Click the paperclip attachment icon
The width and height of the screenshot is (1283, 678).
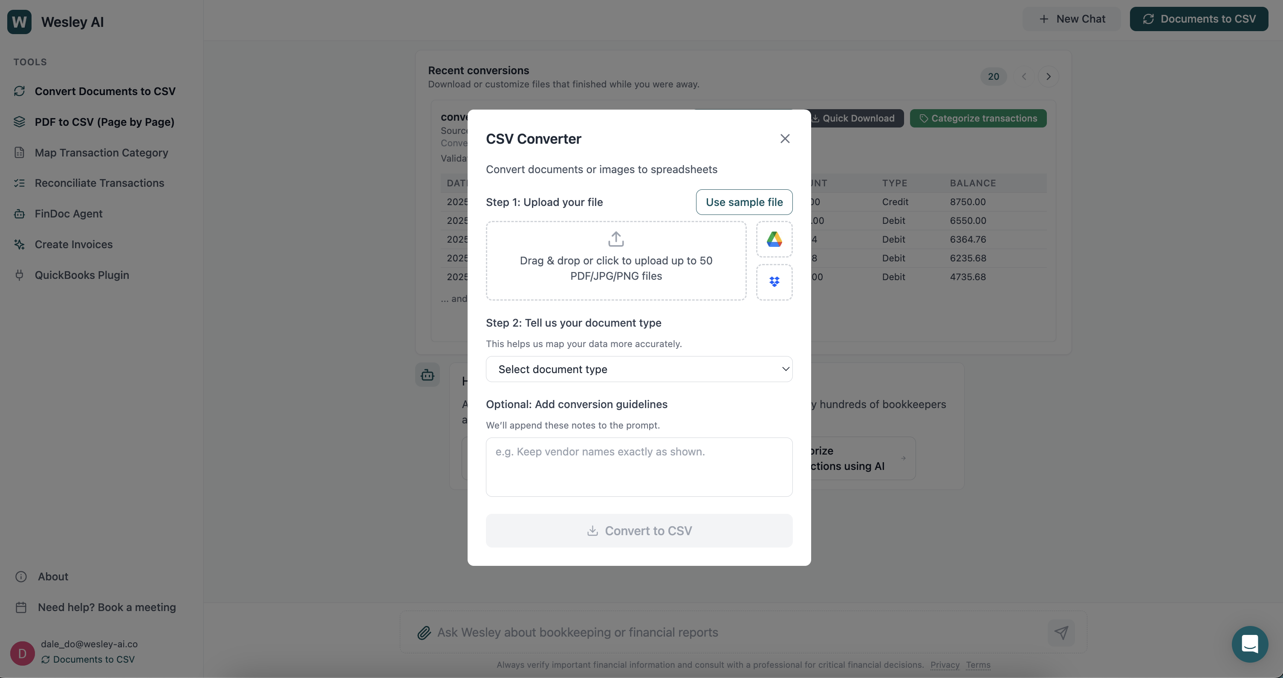424,632
